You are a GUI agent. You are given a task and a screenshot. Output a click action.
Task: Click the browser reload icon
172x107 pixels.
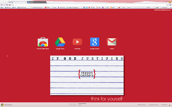7,5
